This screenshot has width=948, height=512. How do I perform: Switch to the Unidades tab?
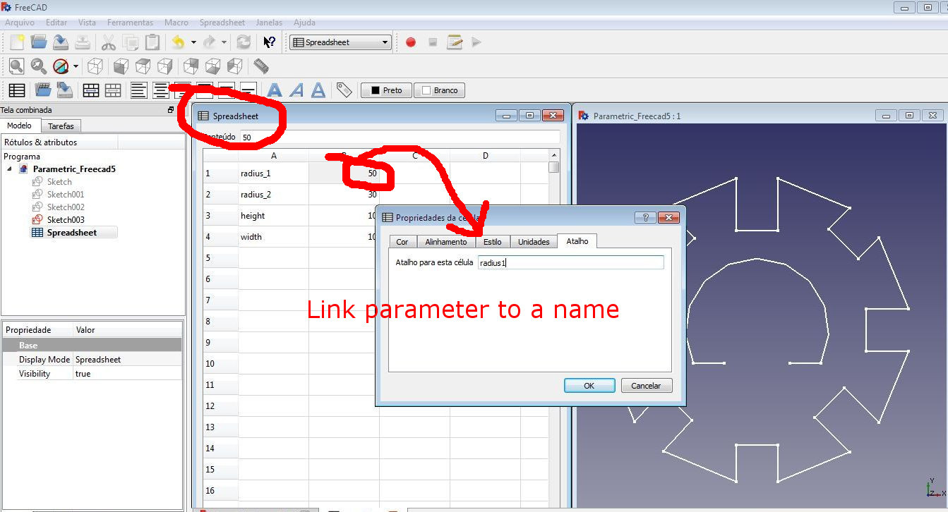click(534, 242)
